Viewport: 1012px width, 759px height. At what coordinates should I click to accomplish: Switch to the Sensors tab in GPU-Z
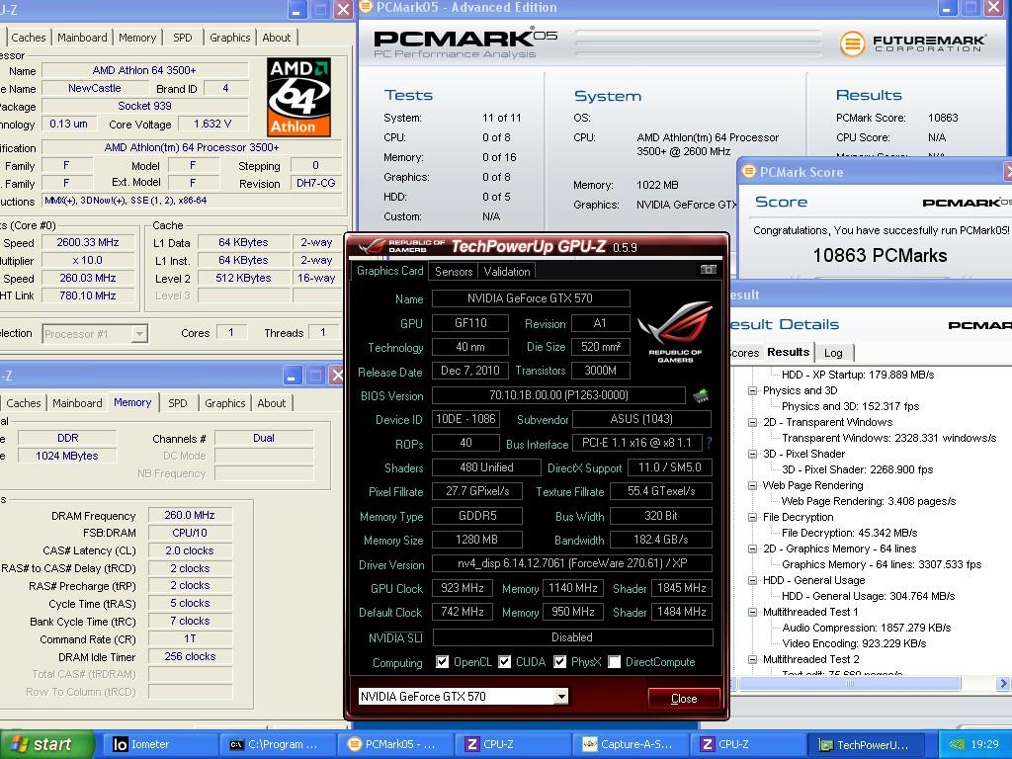(x=453, y=271)
